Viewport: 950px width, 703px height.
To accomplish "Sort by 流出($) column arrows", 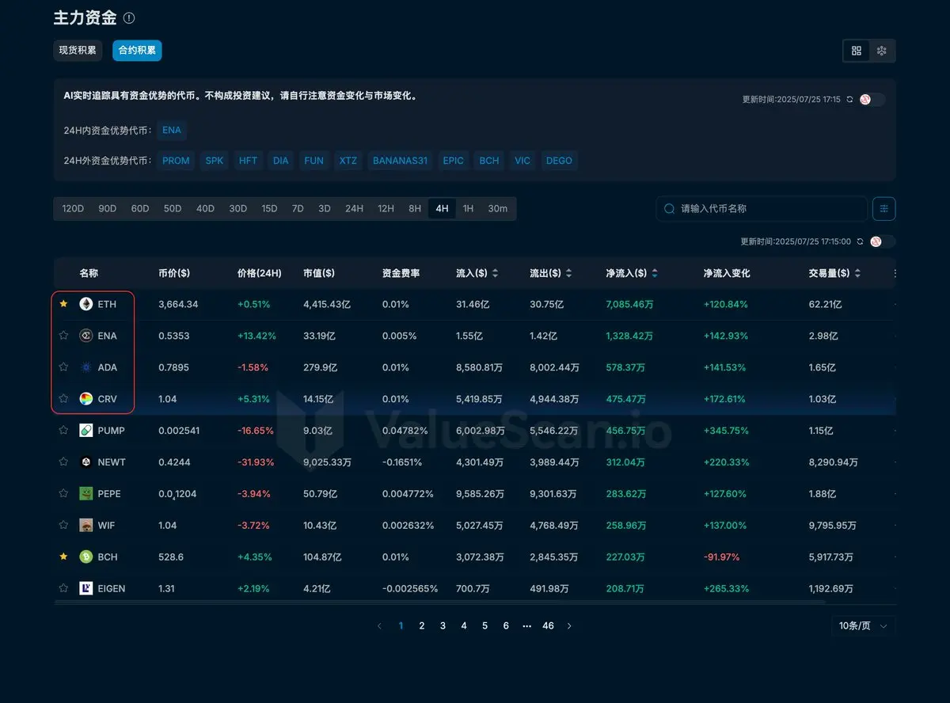I will click(569, 273).
